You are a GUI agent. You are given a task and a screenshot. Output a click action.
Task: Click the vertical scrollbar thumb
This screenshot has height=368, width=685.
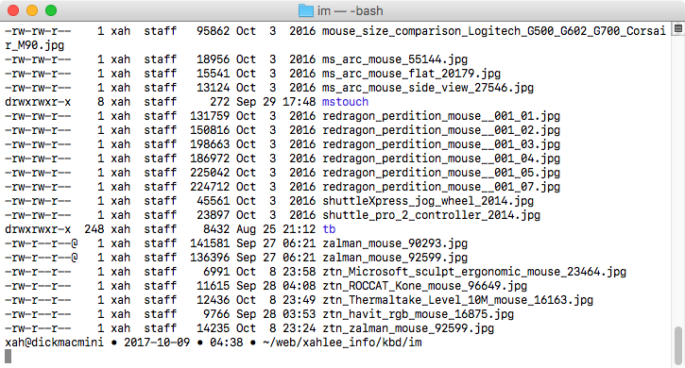tap(678, 345)
